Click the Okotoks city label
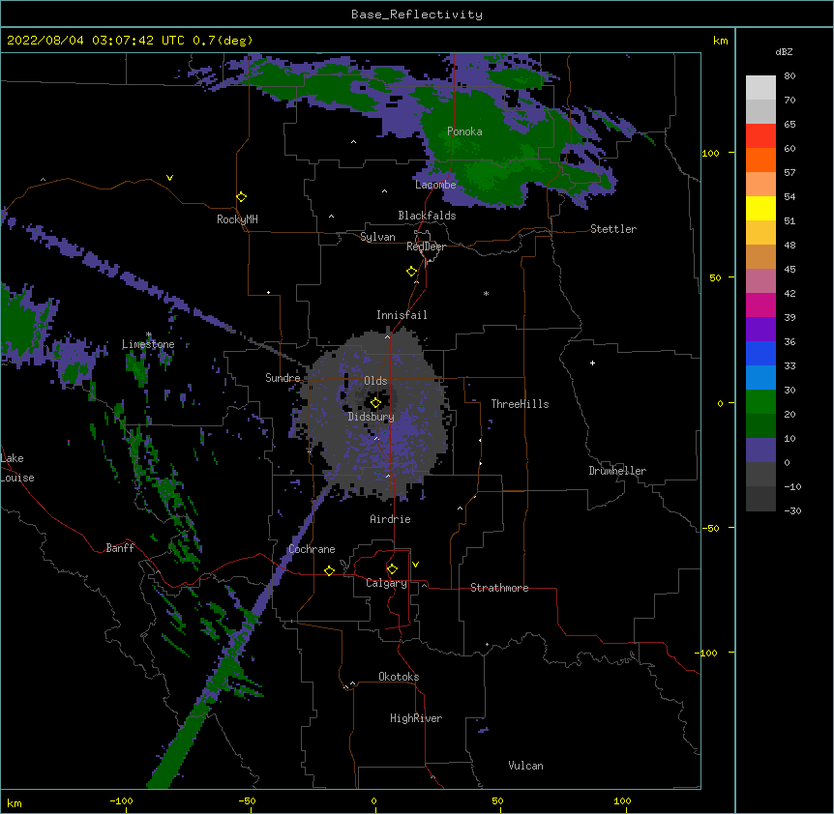 pyautogui.click(x=399, y=677)
